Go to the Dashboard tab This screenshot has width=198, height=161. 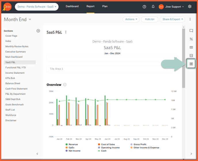(72, 6)
